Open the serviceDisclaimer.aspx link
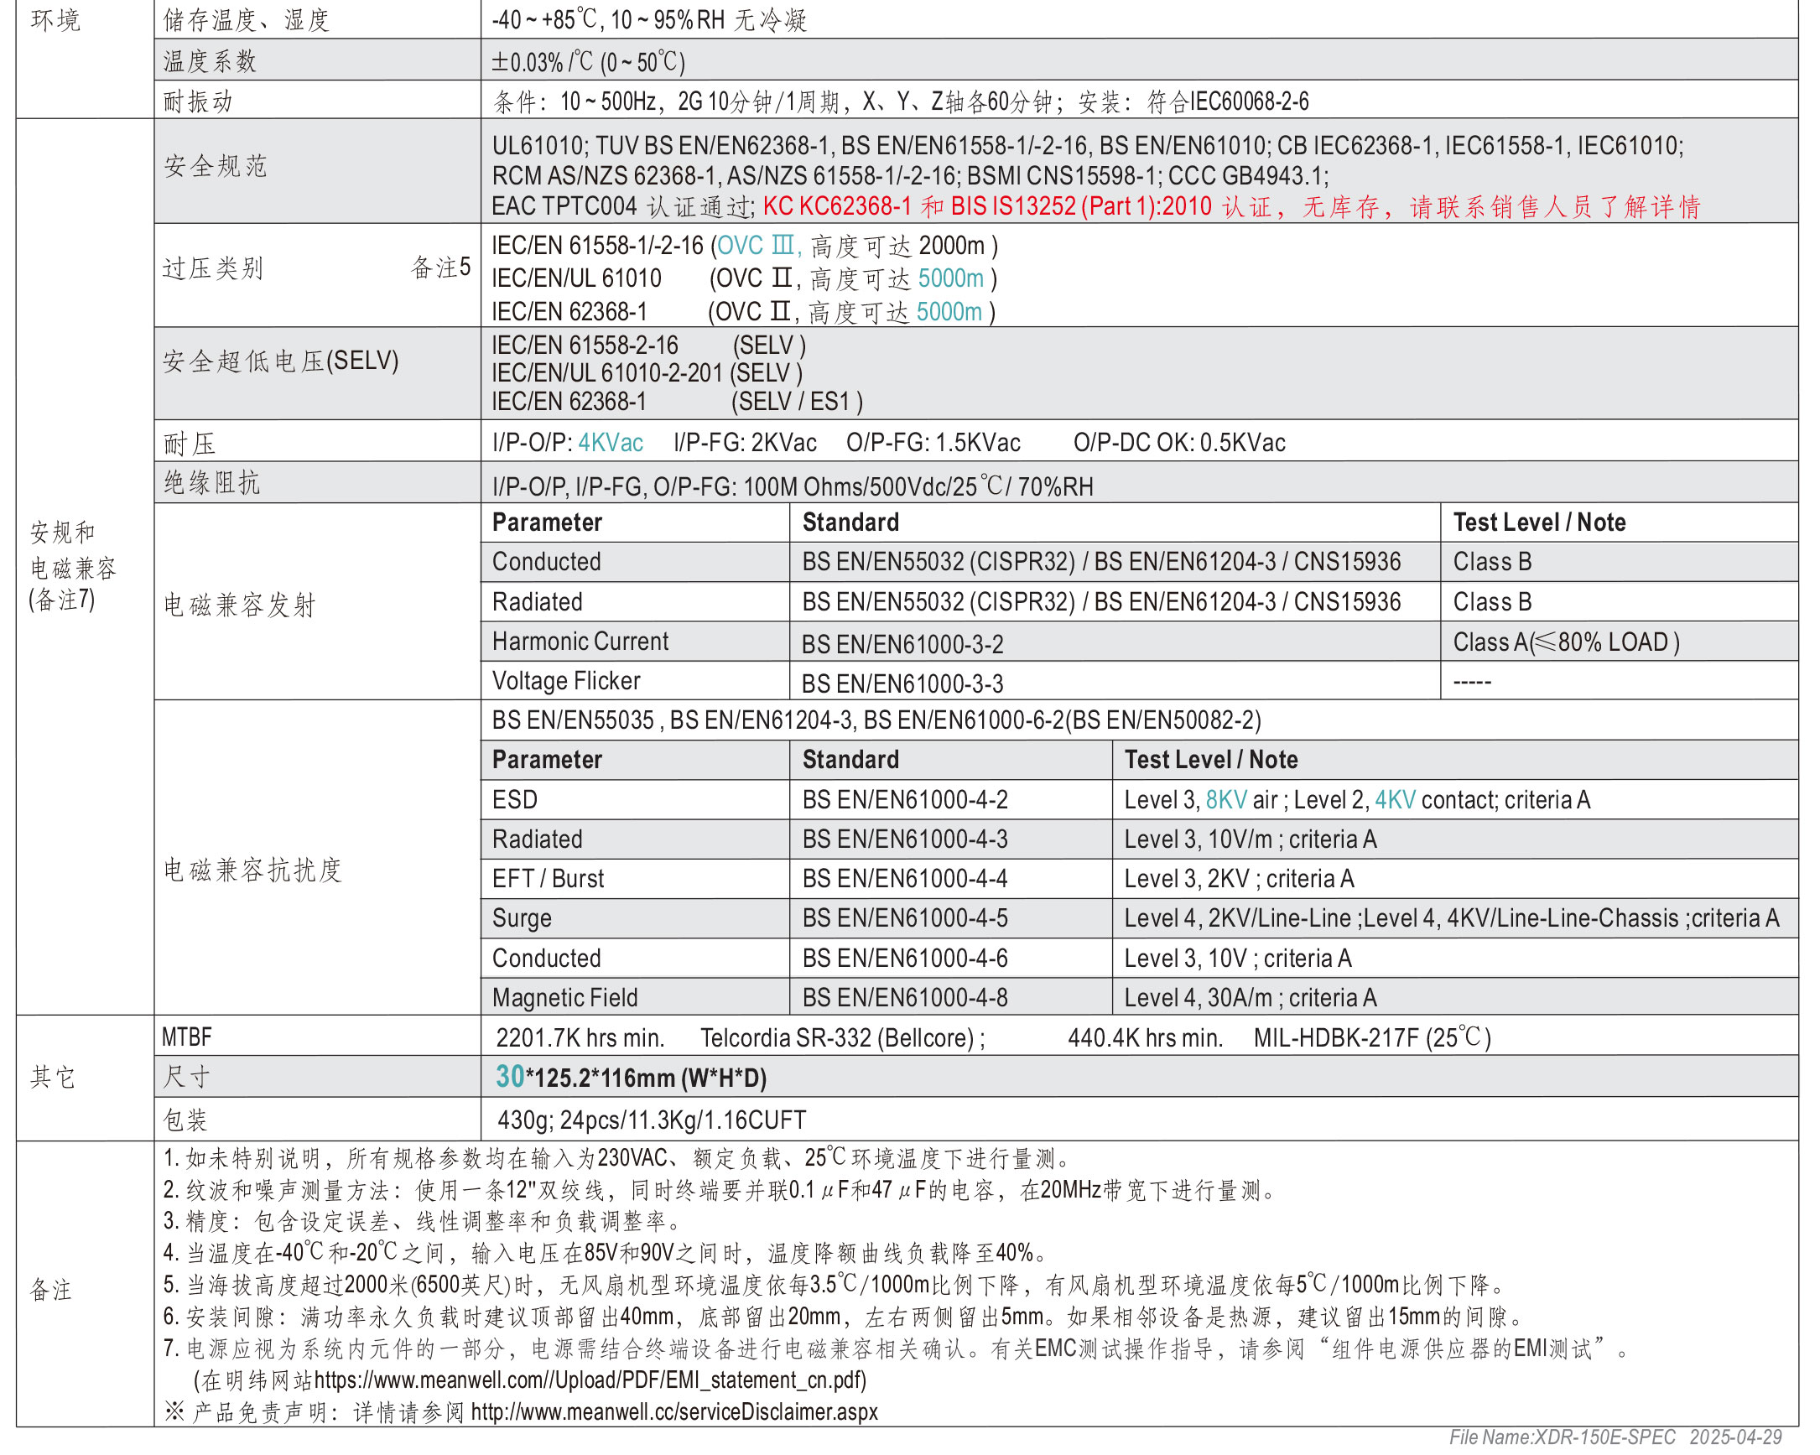1820x1455 pixels. (x=674, y=1412)
